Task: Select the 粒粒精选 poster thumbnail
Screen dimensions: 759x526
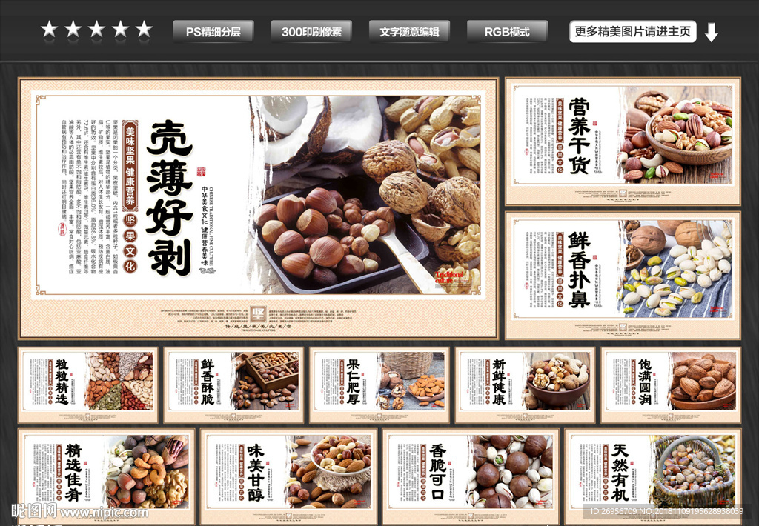Action: (x=88, y=384)
